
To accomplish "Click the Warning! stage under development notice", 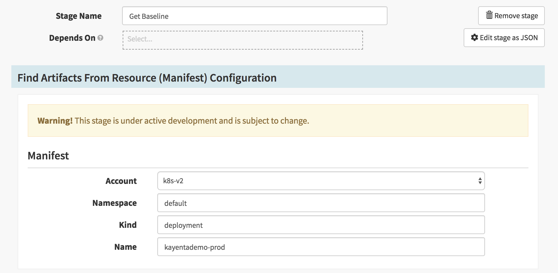I will pos(278,120).
